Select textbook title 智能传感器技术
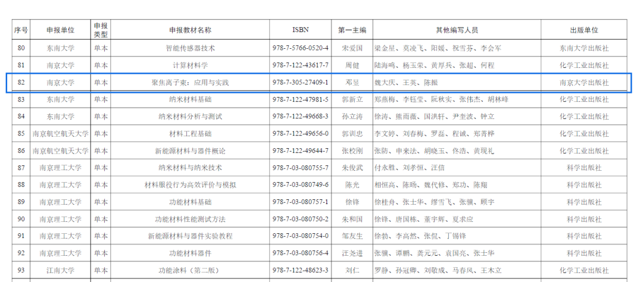 [191, 48]
